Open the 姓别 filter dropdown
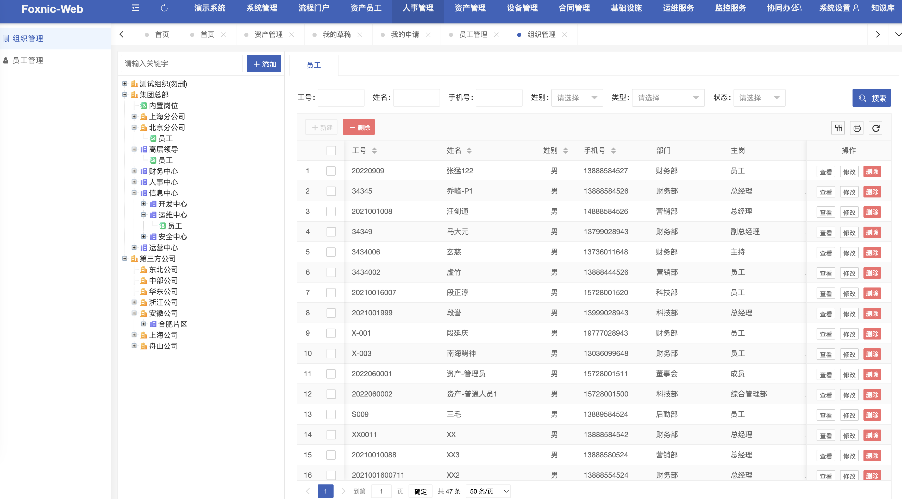Image resolution: width=902 pixels, height=499 pixels. click(577, 98)
